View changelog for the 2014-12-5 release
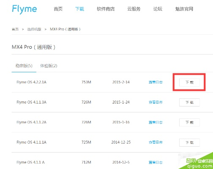The width and height of the screenshot is (213, 169). (156, 162)
